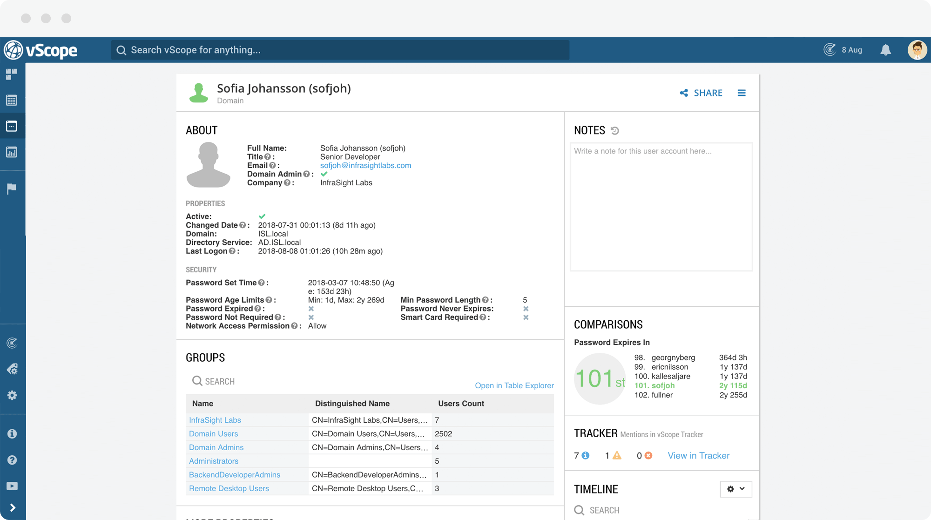Toggle Password Expired status indicator
This screenshot has height=520, width=931.
click(311, 308)
